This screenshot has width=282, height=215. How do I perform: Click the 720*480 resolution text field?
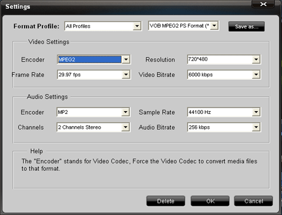(x=220, y=59)
